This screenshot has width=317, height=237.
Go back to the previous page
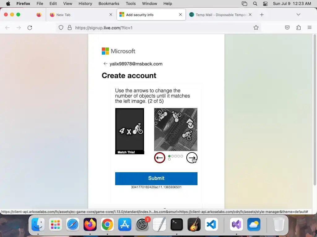pos(7,27)
